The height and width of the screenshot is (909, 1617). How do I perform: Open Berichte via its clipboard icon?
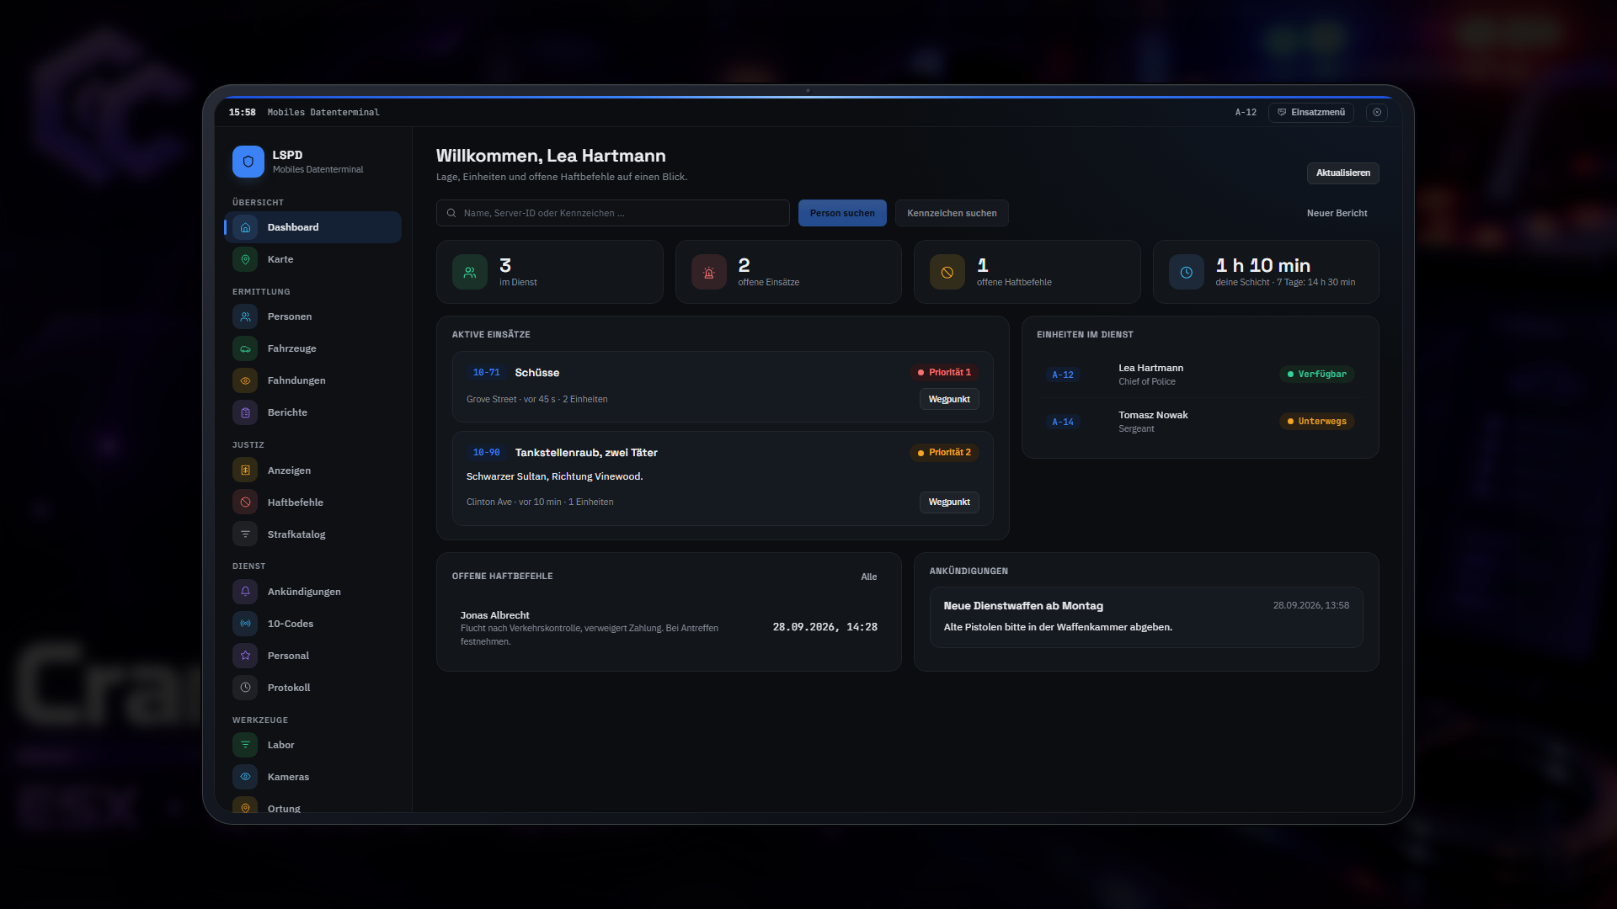[x=245, y=412]
